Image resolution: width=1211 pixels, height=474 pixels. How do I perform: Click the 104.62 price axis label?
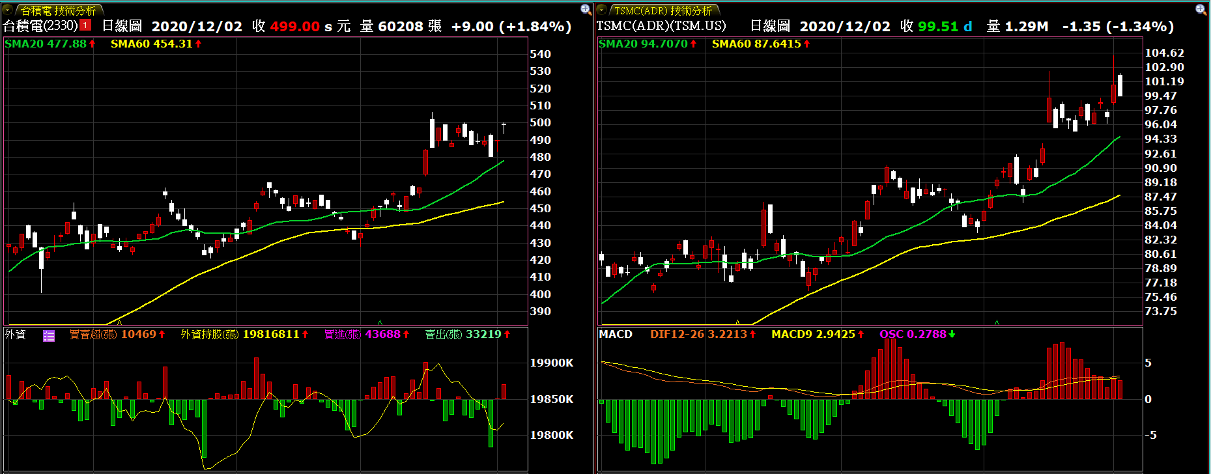click(x=1164, y=53)
